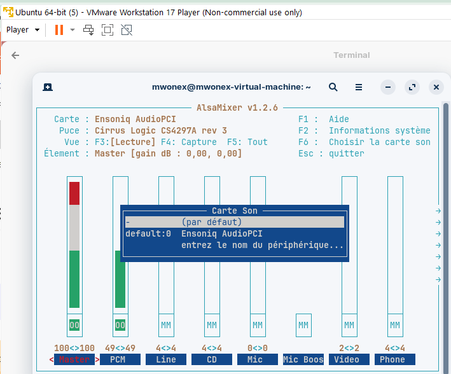The height and width of the screenshot is (374, 451).
Task: Click F6 Choisir la carte son
Action: coord(364,142)
